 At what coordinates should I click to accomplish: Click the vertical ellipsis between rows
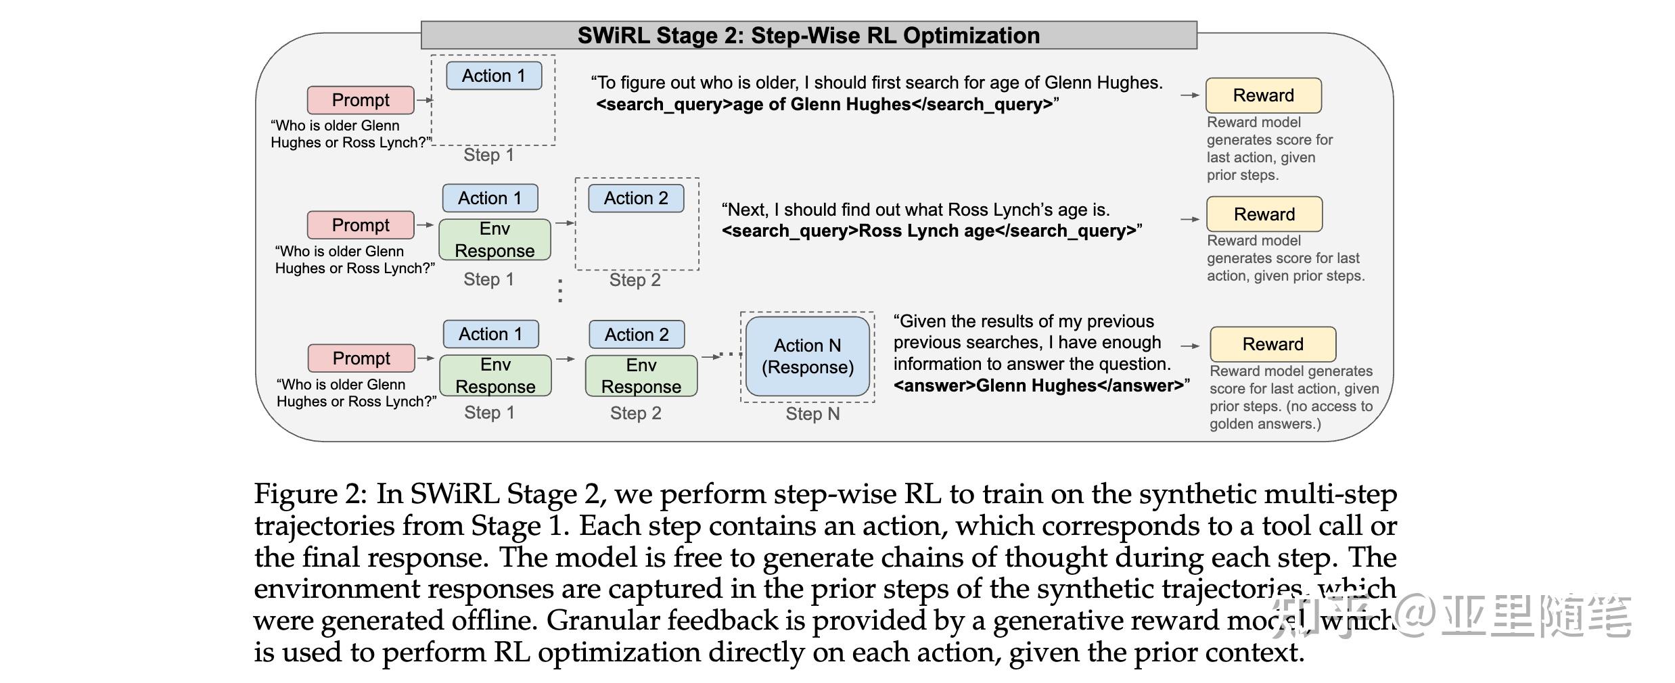coord(560,291)
